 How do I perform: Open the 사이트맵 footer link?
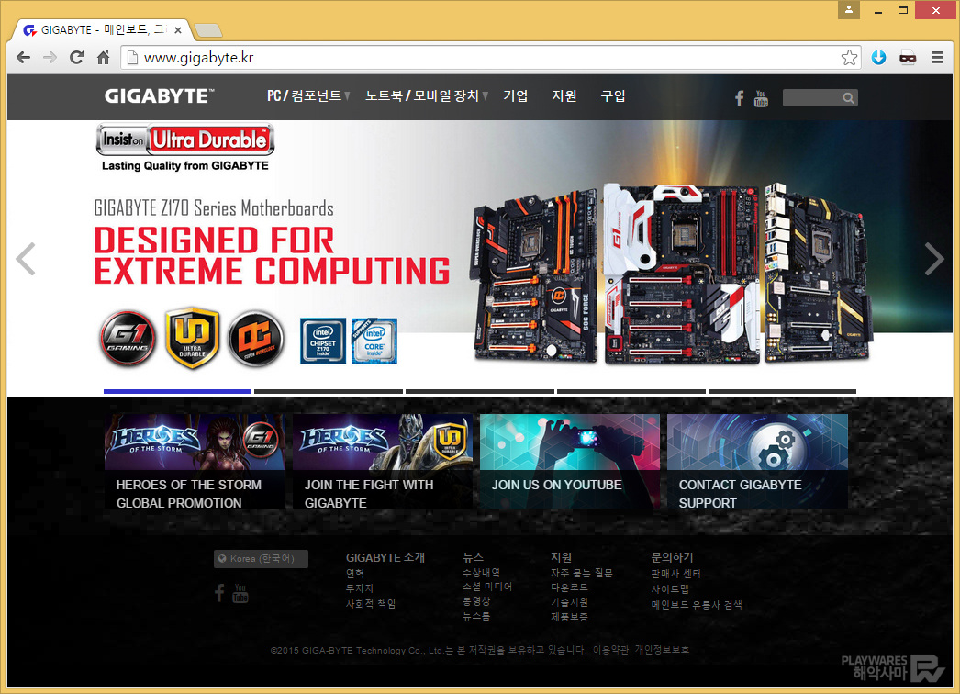[x=670, y=589]
